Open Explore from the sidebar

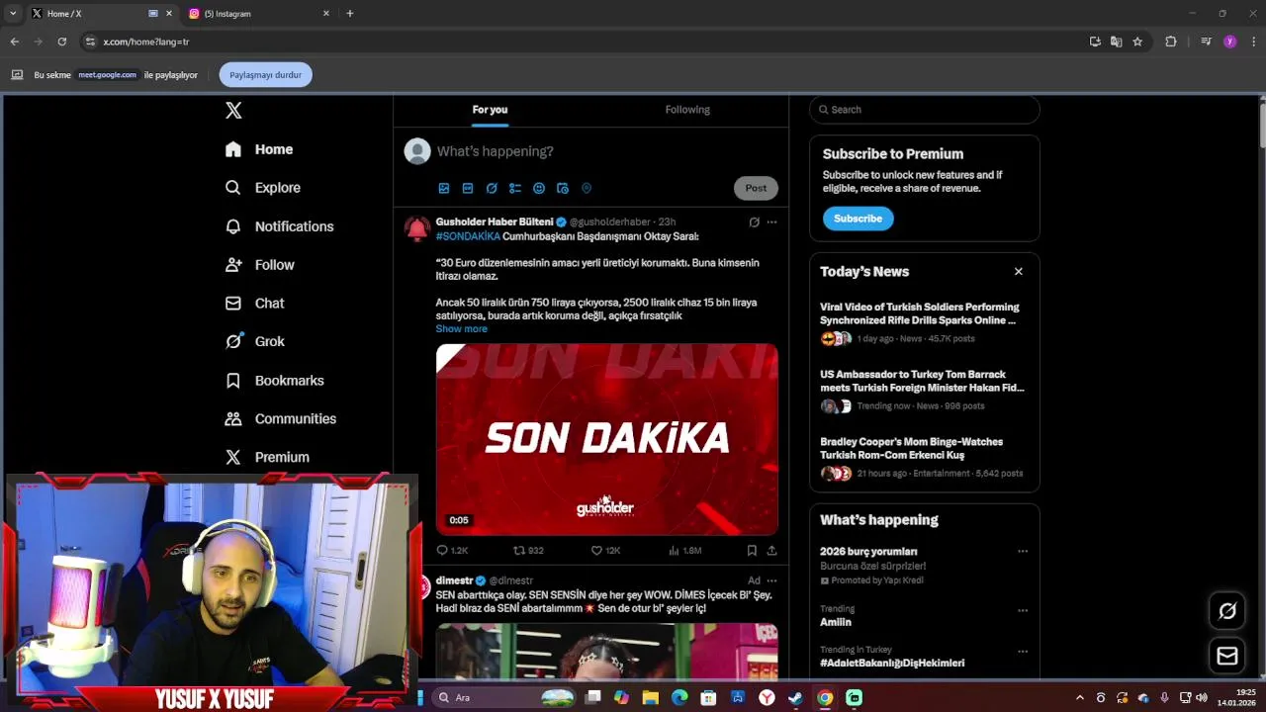(x=263, y=188)
